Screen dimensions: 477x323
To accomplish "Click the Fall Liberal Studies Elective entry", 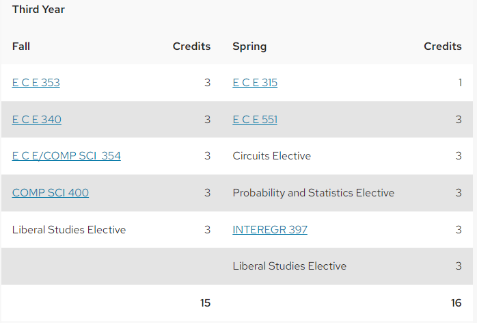I will [69, 229].
